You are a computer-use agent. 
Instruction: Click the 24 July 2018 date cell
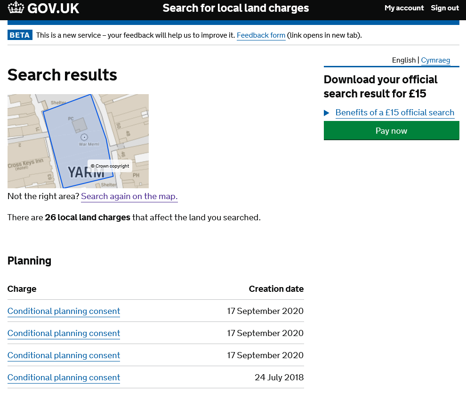(x=279, y=377)
